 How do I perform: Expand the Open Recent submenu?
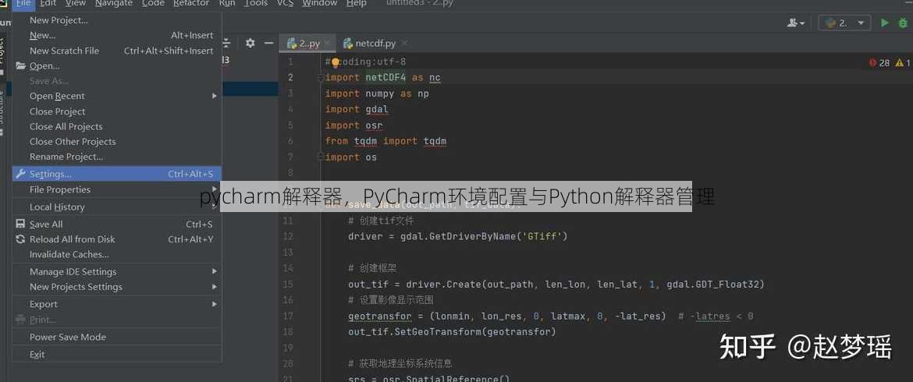[116, 96]
